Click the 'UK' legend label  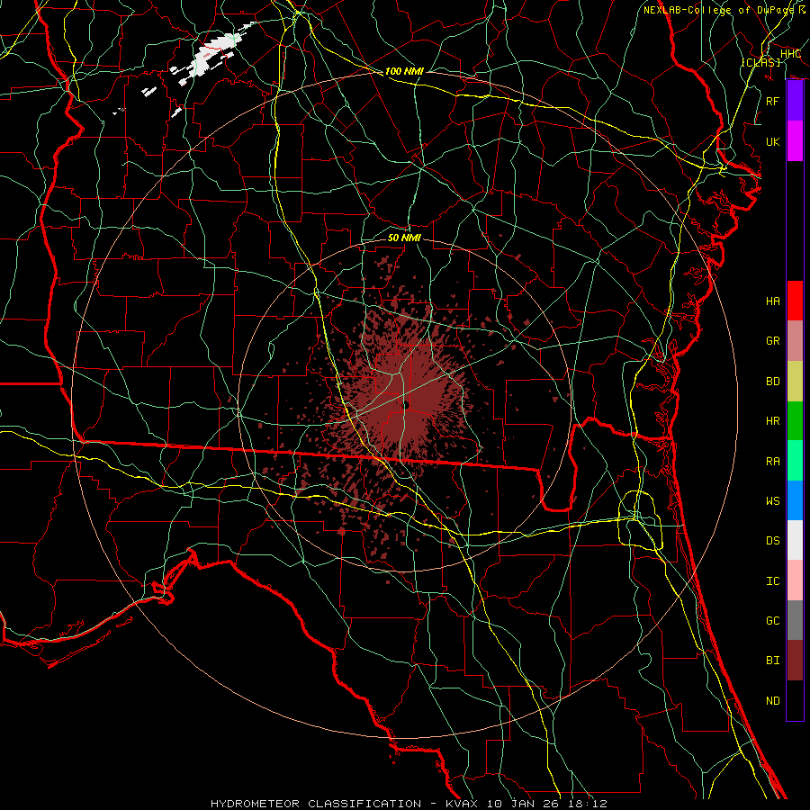[x=773, y=141]
